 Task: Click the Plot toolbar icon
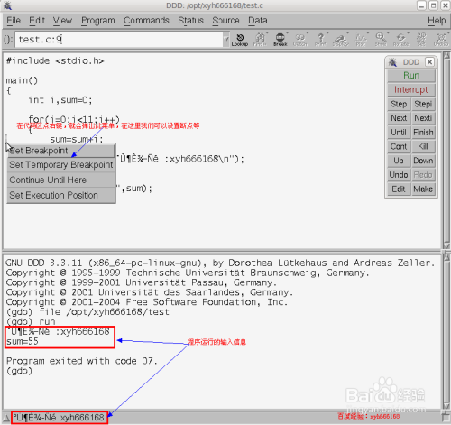(x=361, y=40)
